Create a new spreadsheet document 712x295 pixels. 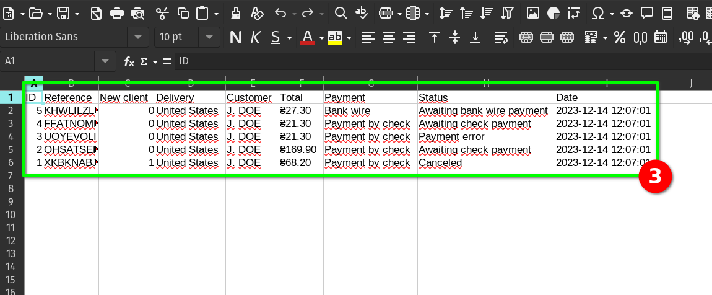(x=9, y=14)
